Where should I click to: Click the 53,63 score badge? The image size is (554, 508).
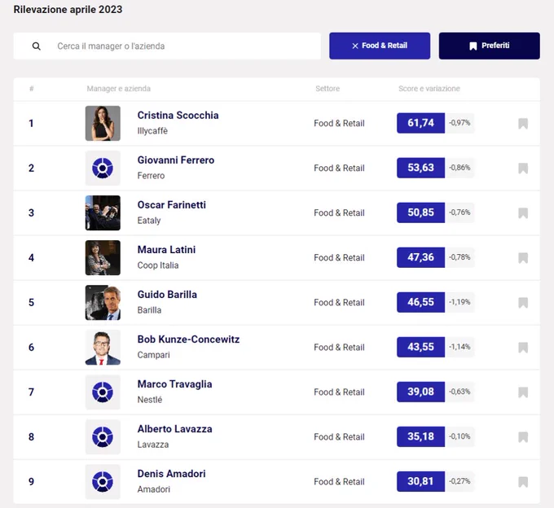[x=420, y=168]
